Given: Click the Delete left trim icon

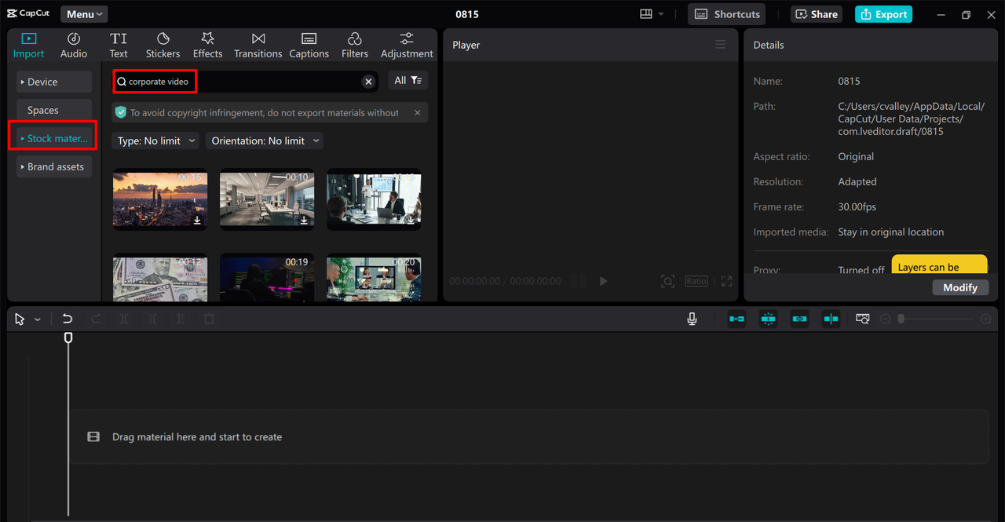Looking at the screenshot, I should coord(152,319).
